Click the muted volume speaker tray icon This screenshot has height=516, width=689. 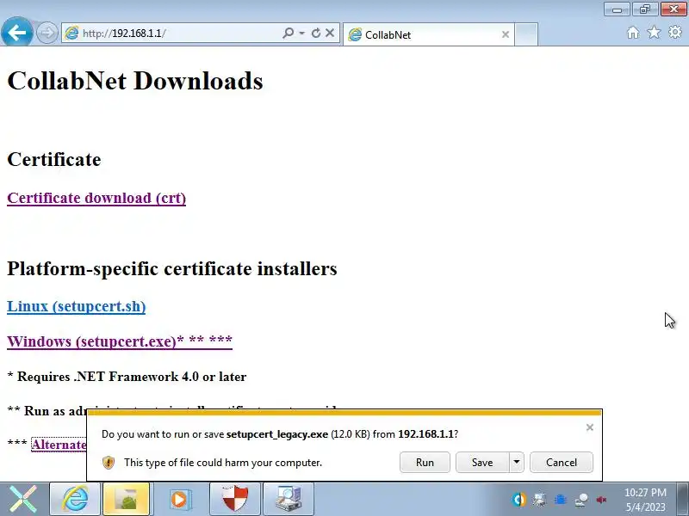click(x=601, y=500)
